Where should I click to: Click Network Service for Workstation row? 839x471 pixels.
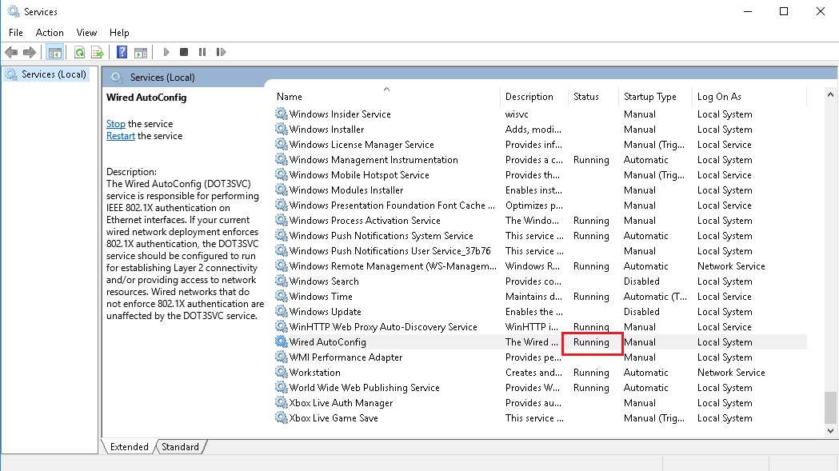(x=731, y=372)
